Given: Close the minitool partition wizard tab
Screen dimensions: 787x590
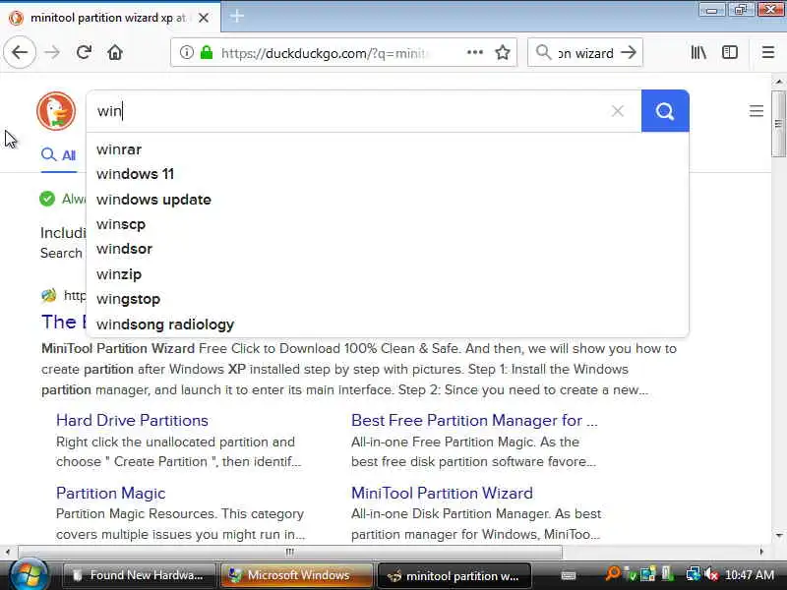Looking at the screenshot, I should [204, 18].
